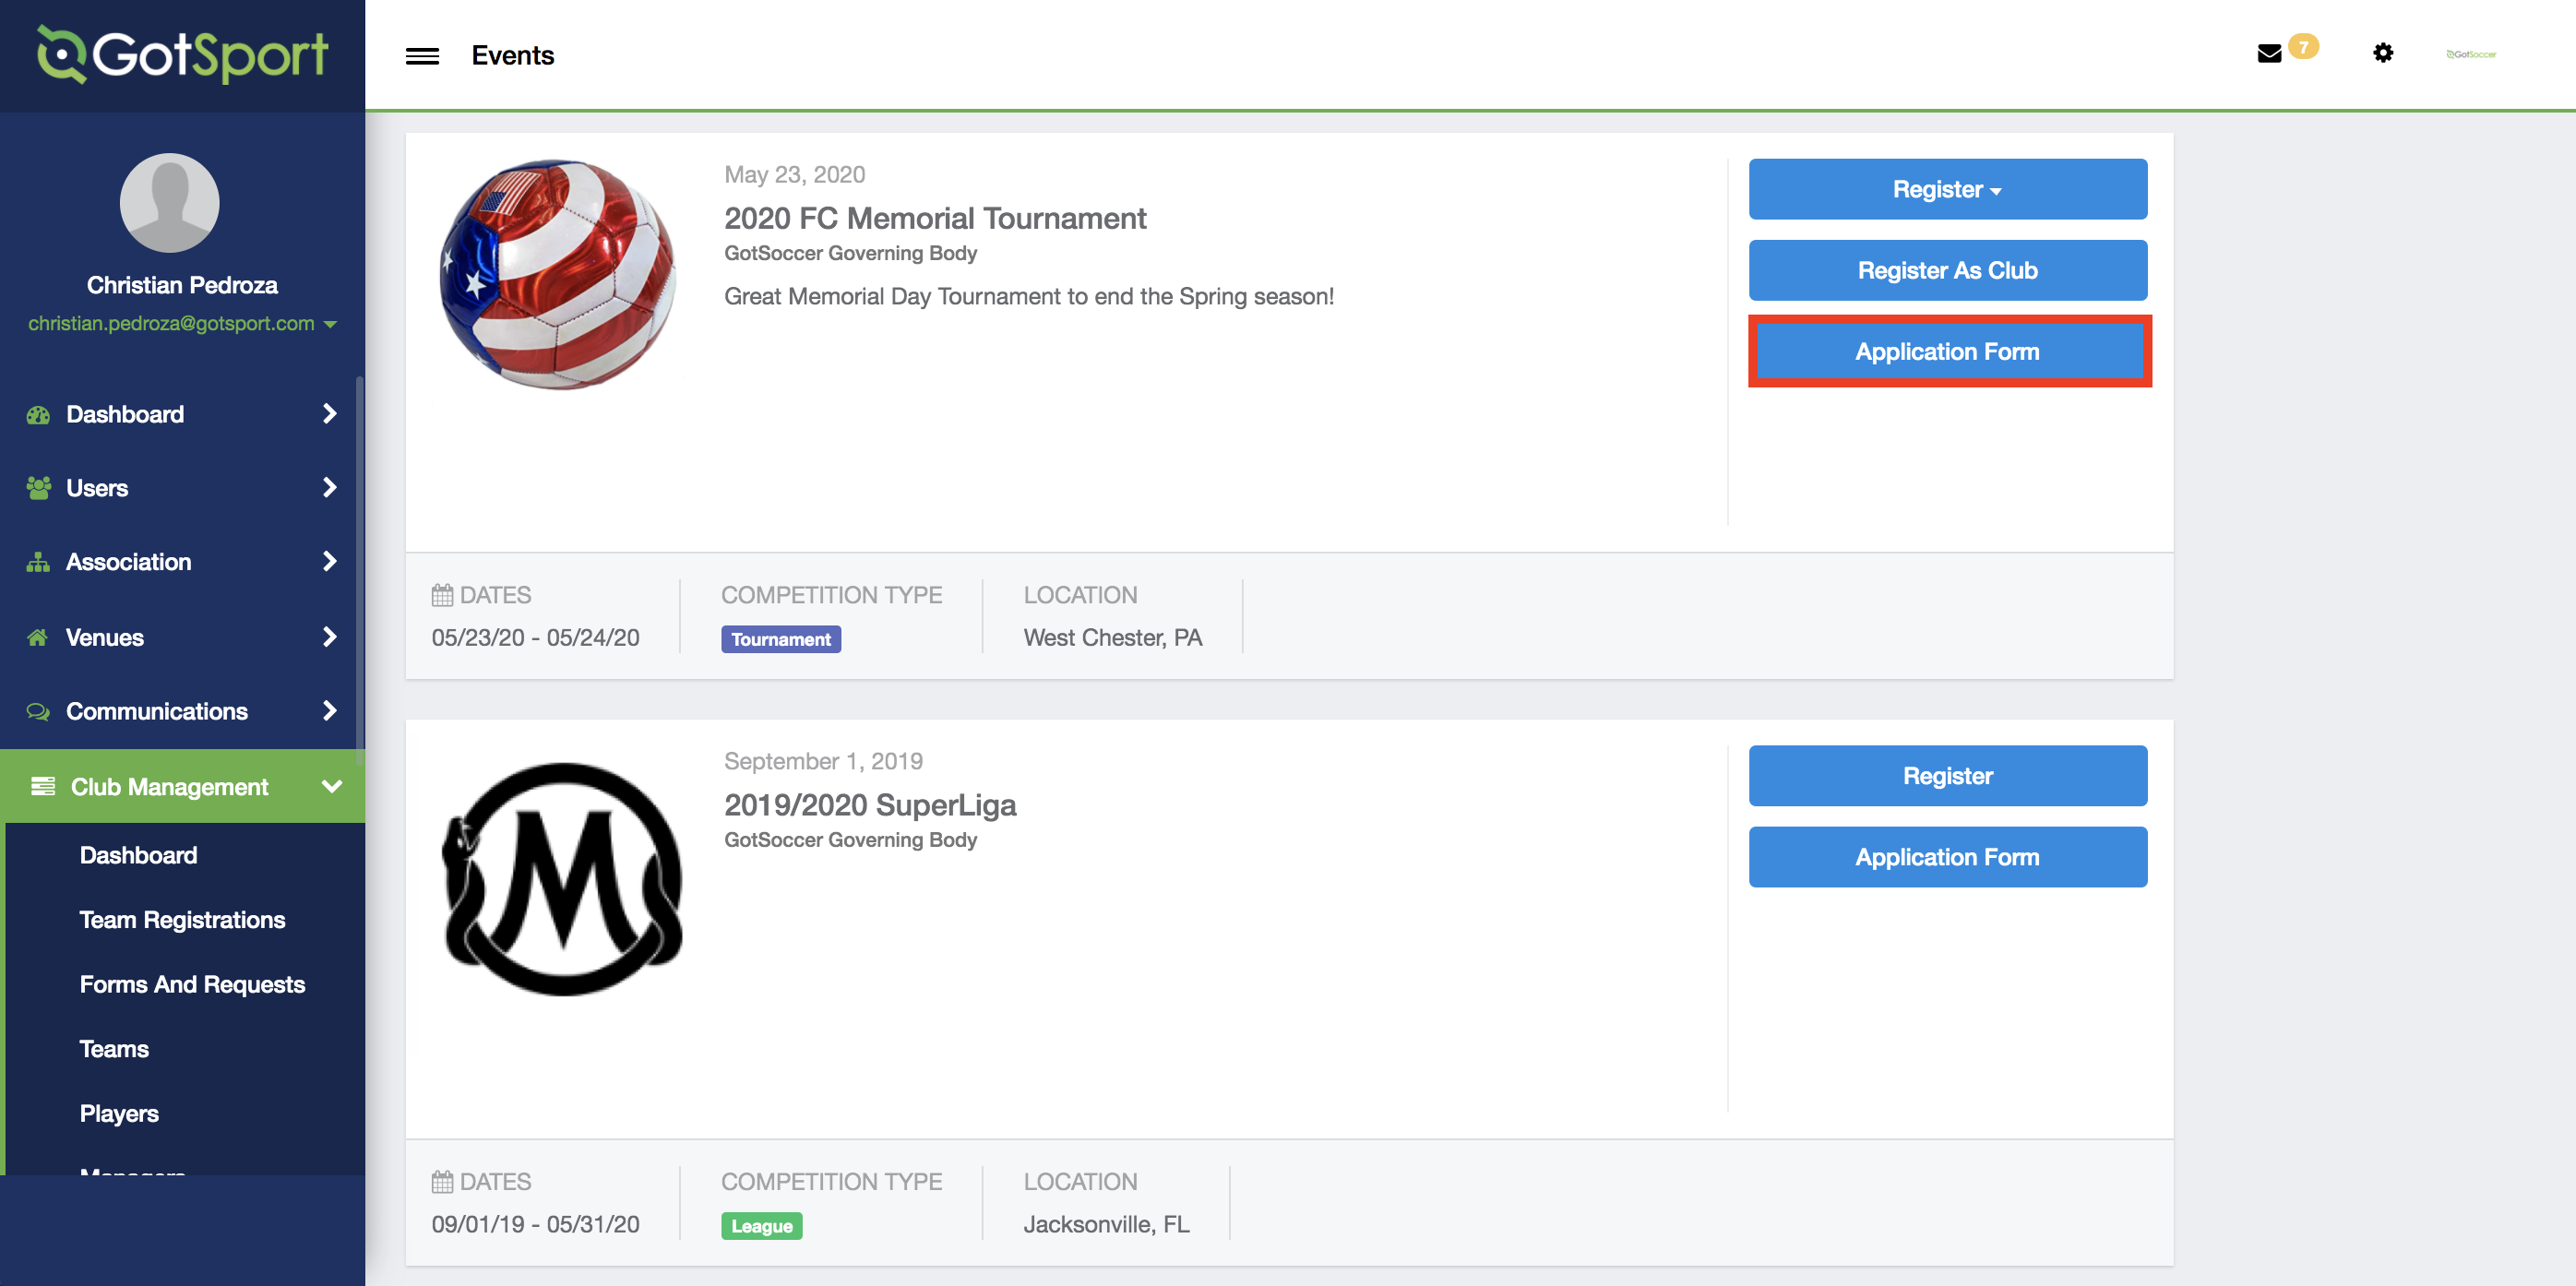This screenshot has height=1286, width=2576.
Task: Click the GotSport logo in the sidebar
Action: click(x=182, y=54)
